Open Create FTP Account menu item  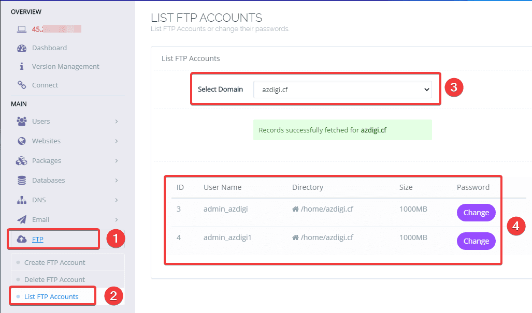(x=54, y=262)
